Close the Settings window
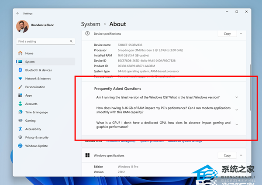This screenshot has height=185, width=262. (x=246, y=12)
